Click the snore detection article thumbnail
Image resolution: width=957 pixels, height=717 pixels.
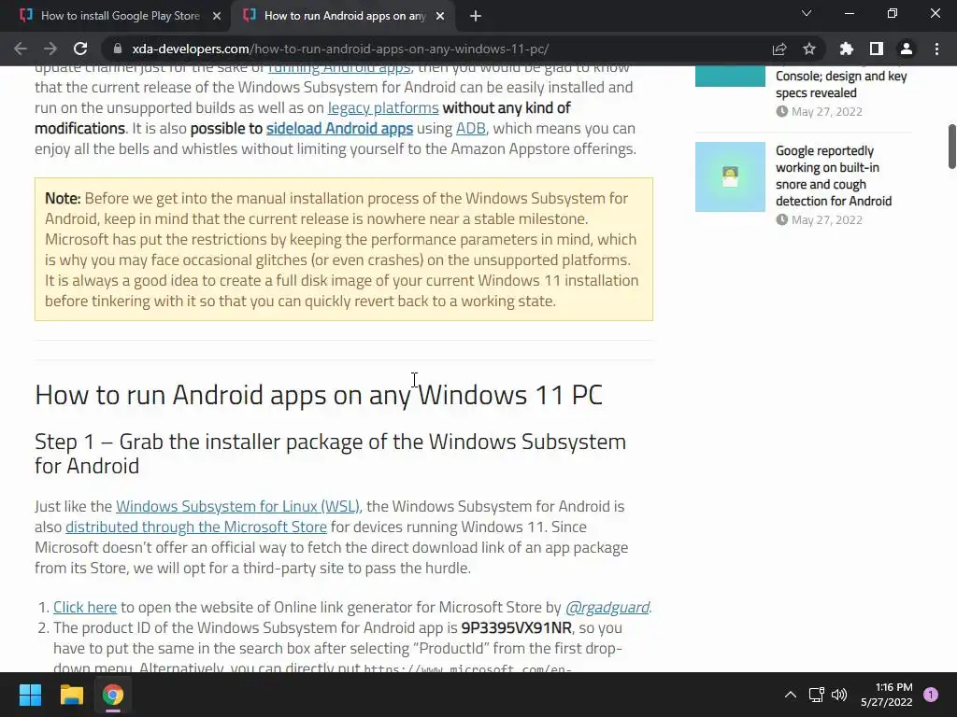[730, 176]
